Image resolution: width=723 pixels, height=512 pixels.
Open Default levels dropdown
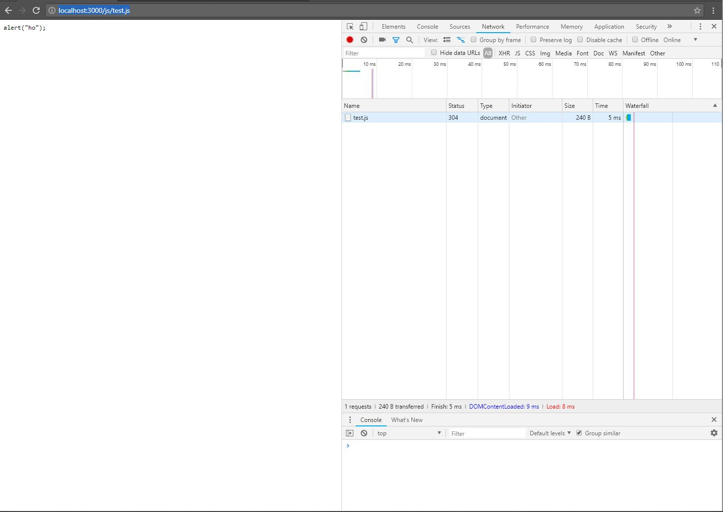coord(550,433)
